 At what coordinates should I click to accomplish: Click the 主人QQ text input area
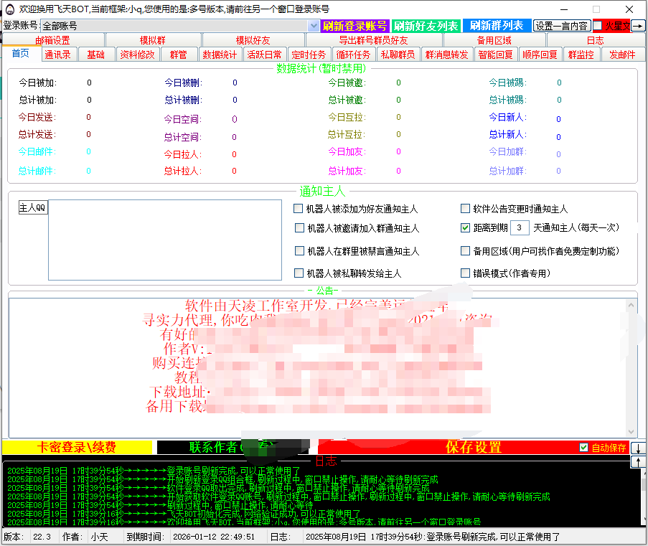coord(165,240)
